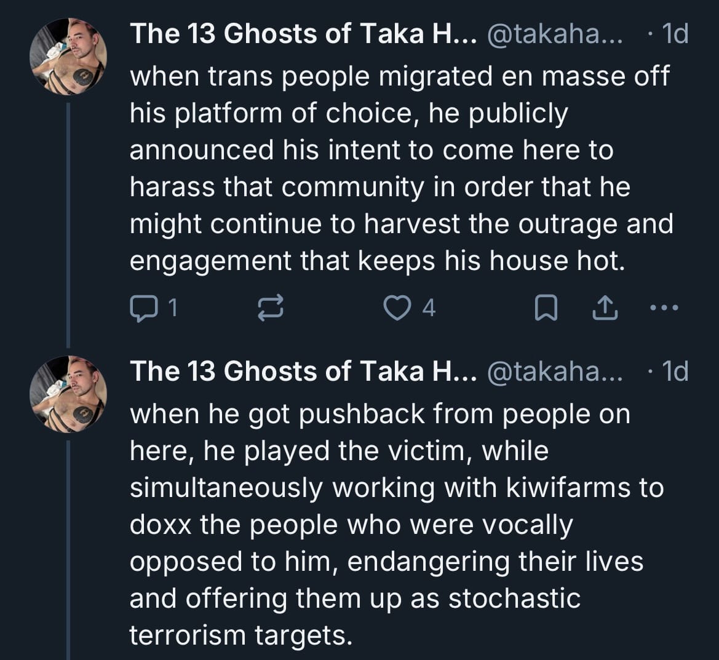The height and width of the screenshot is (660, 719).
Task: Click the @takaha... handle on the first post
Action: coord(554,34)
